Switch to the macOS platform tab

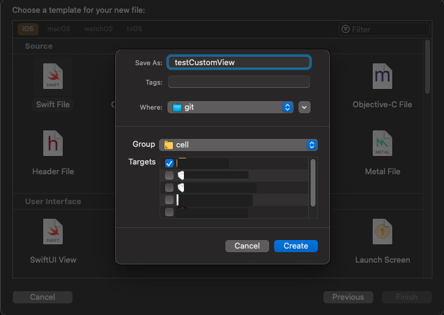coord(58,29)
